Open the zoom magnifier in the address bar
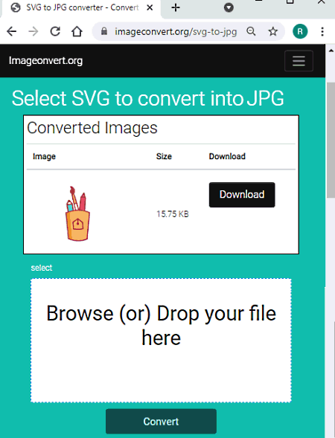Image resolution: width=335 pixels, height=438 pixels. [x=251, y=31]
